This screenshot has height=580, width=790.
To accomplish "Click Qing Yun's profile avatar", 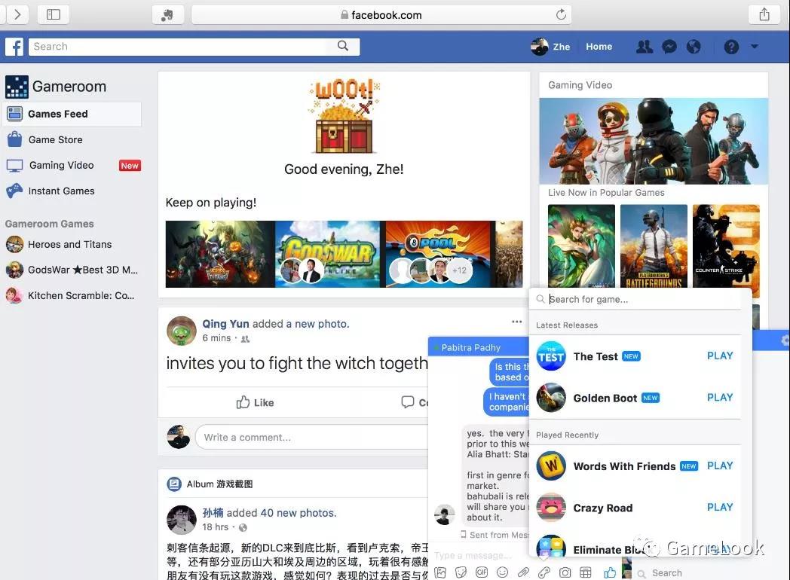I will pos(182,331).
